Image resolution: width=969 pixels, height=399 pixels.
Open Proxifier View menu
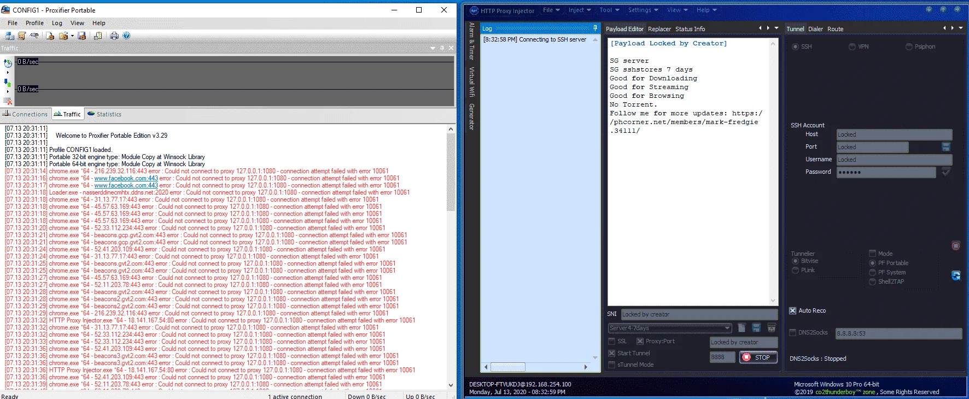pos(77,23)
